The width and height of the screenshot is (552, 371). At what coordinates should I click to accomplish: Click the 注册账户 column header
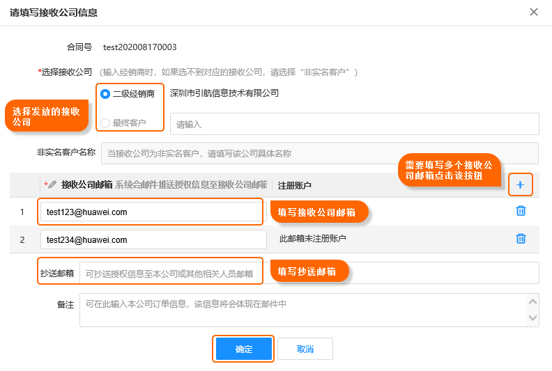click(x=295, y=185)
